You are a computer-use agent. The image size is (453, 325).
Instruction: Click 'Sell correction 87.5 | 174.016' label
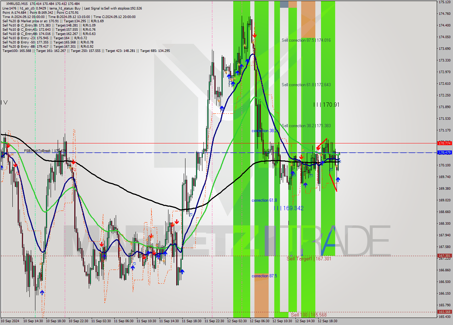(306, 40)
